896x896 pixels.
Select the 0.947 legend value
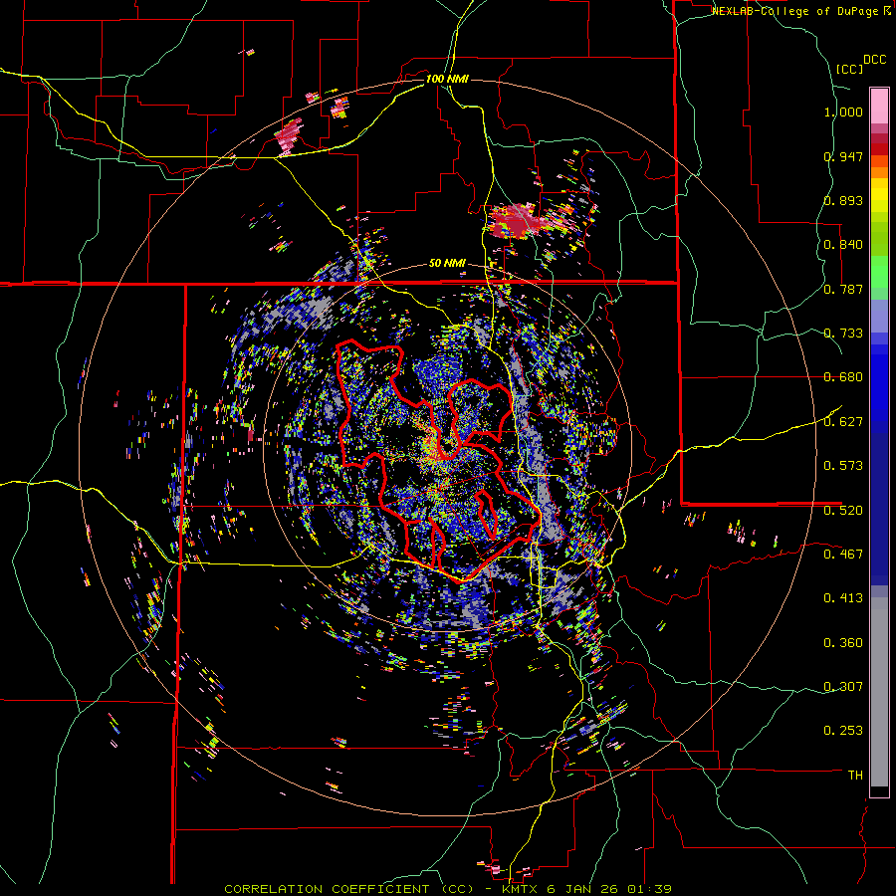point(843,156)
